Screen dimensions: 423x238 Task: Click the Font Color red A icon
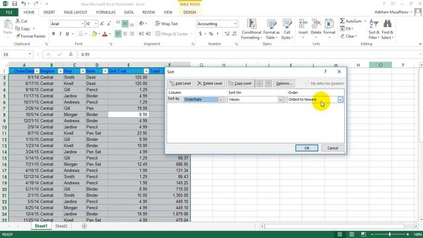point(105,34)
